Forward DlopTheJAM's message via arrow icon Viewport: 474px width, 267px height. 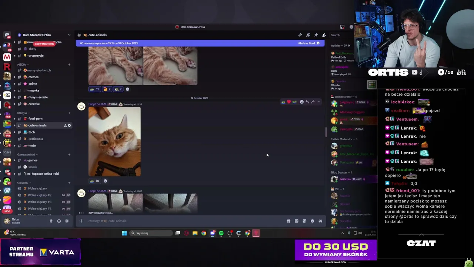coord(313,102)
